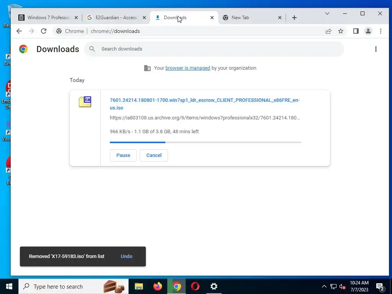This screenshot has height=294, width=392.
Task: Switch to Windows 7 Professional tab
Action: [x=48, y=18]
